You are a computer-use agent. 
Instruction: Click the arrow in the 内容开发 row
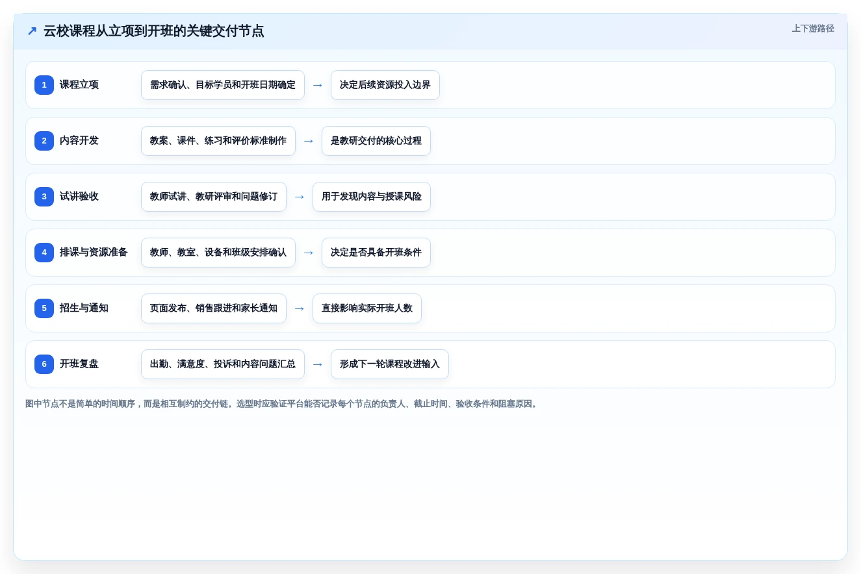tap(309, 141)
